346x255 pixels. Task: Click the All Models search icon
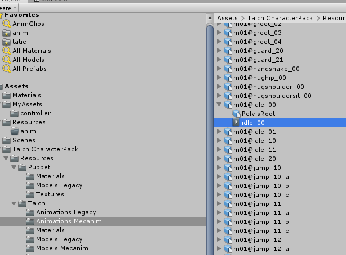pyautogui.click(x=6, y=60)
